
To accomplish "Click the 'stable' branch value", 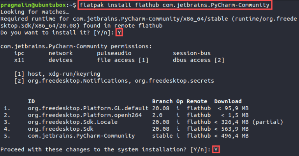I will 162,136.
